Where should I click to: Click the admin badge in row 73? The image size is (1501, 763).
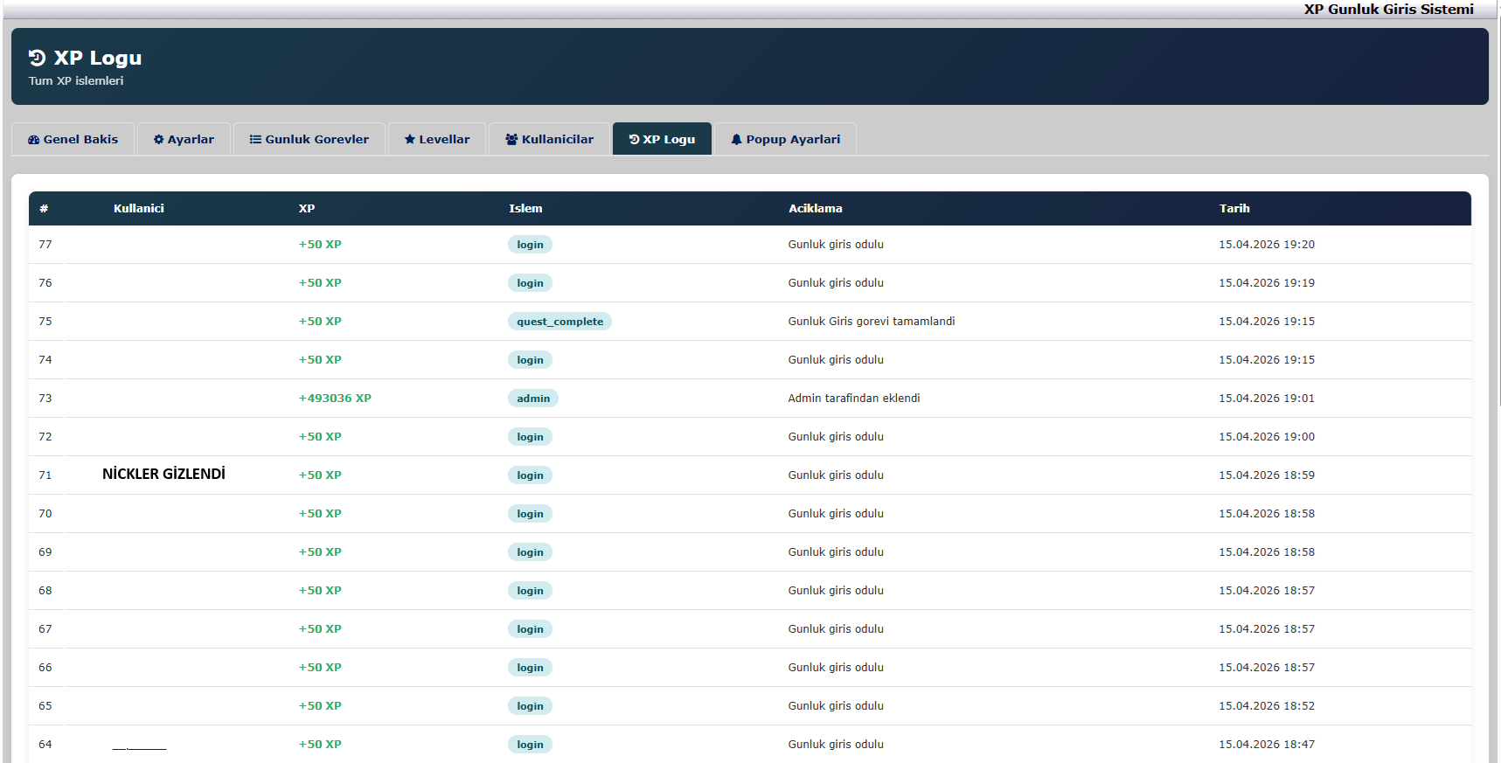click(x=533, y=399)
